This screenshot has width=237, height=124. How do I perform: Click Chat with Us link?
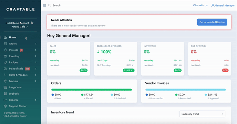pyautogui.click(x=200, y=5)
